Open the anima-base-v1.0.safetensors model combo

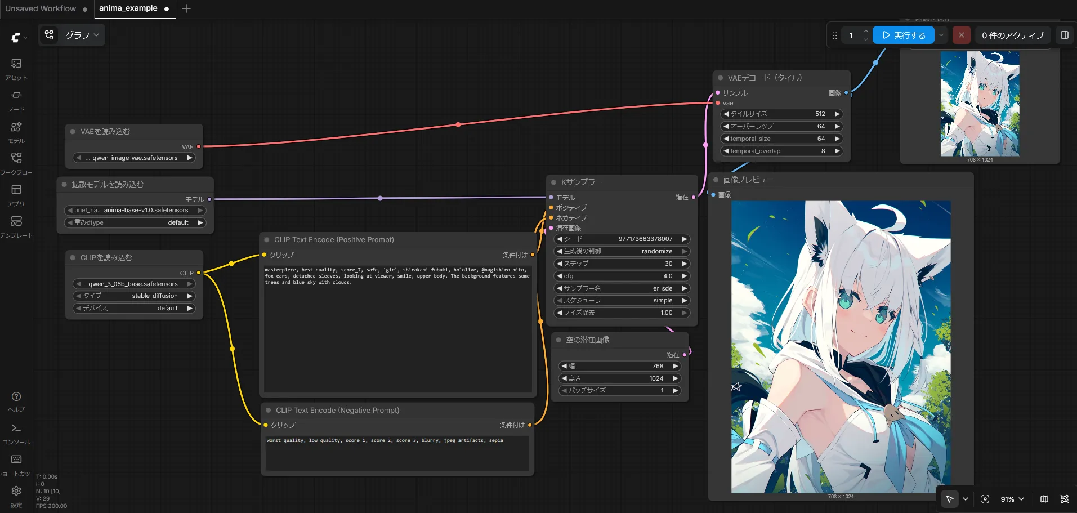click(x=135, y=211)
